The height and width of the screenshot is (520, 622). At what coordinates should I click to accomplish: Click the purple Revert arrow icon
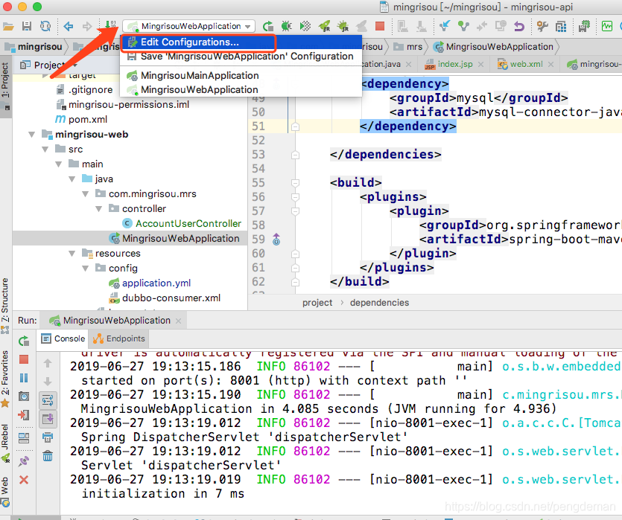pos(519,27)
